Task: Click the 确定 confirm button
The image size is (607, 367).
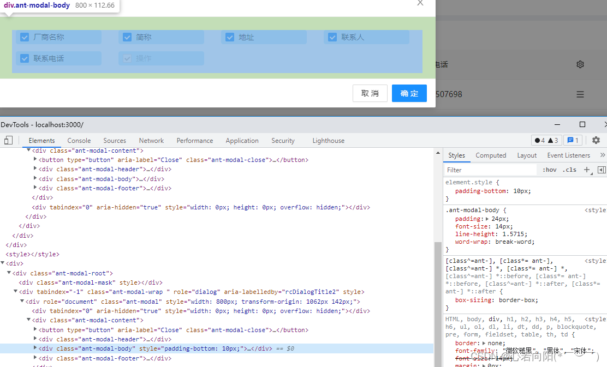Action: click(409, 93)
